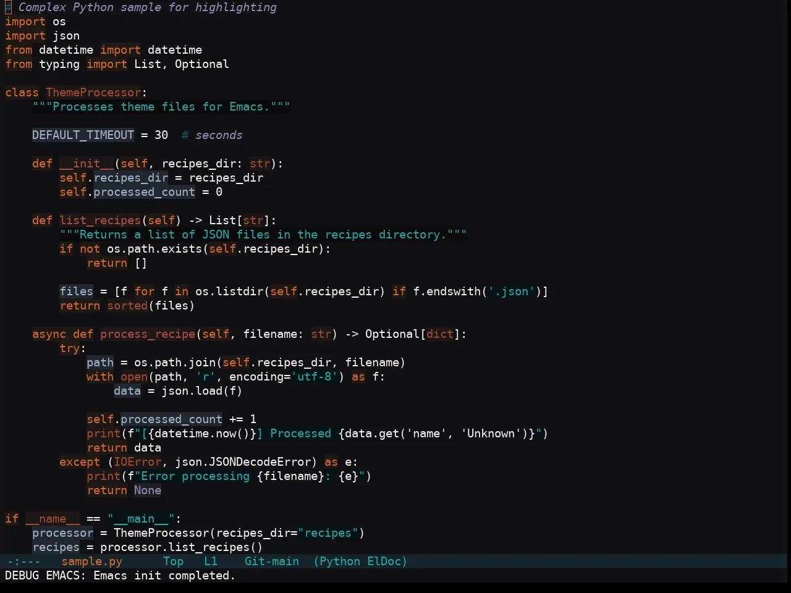Click the 'return data' statement
This screenshot has height=593, width=791.
pyautogui.click(x=124, y=448)
